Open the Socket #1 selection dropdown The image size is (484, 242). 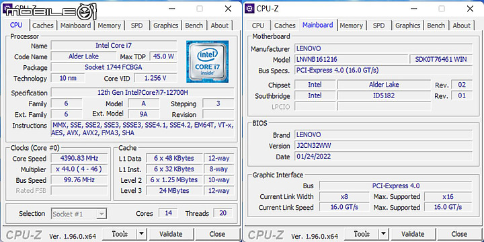pos(79,214)
